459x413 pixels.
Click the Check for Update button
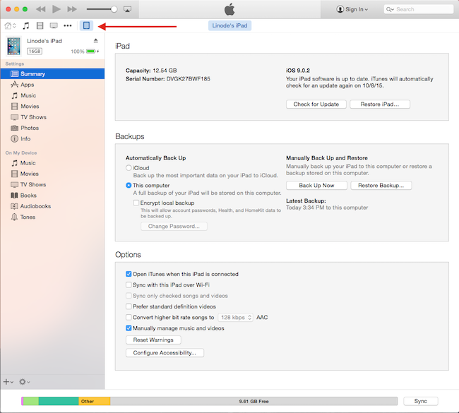(316, 104)
